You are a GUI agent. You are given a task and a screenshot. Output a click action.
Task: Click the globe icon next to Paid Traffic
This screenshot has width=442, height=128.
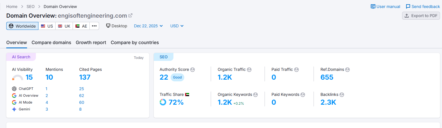click(296, 70)
